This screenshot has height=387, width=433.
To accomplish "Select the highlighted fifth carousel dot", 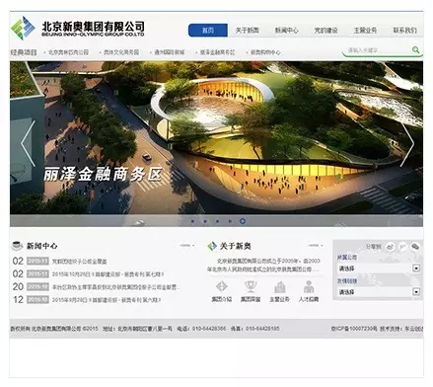I will 243,221.
